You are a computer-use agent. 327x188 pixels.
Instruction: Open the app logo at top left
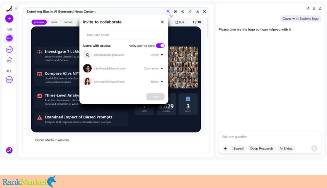click(x=9, y=9)
